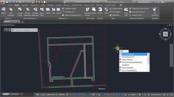This screenshot has height=97, width=174.
Task: Select TOOLTIPTRANSPARENCY suggestion
Action: [x=133, y=62]
